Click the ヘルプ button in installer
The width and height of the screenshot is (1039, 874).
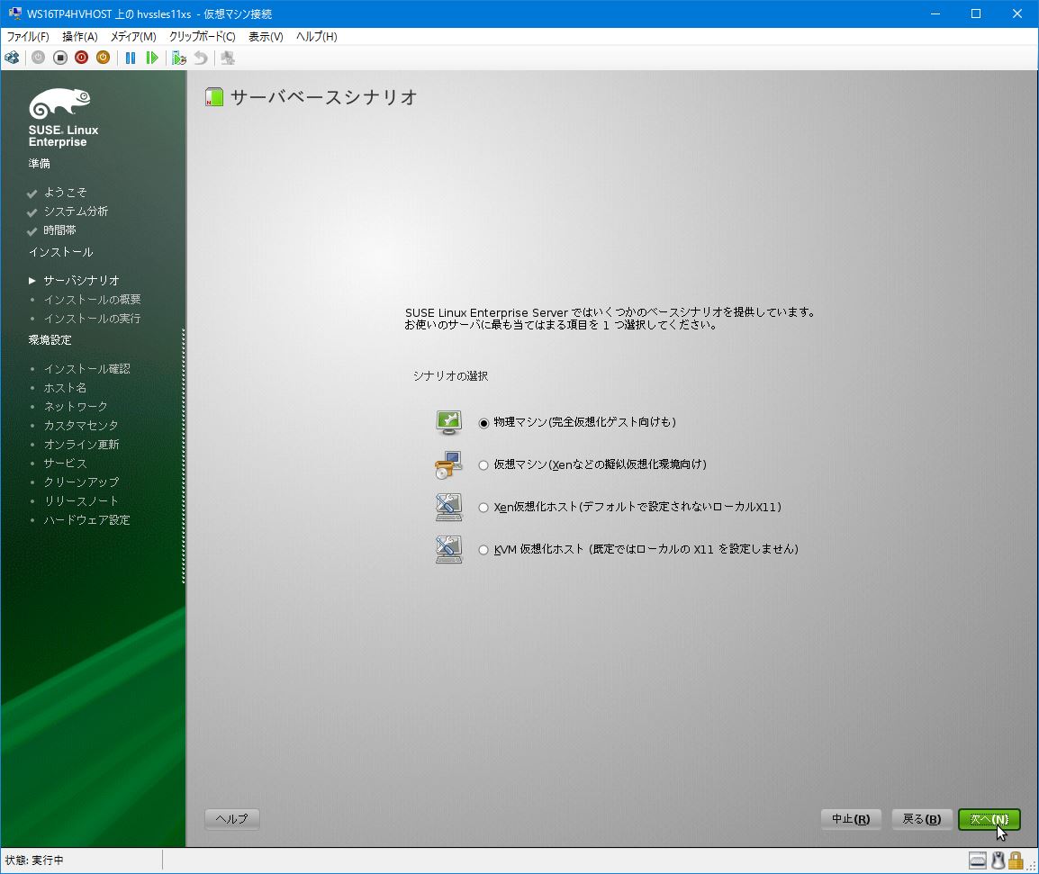pos(232,819)
